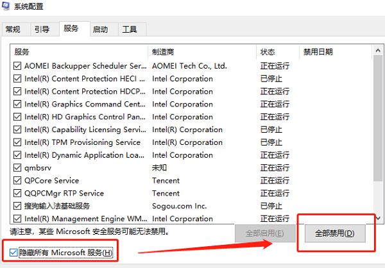This screenshot has height=268, width=385.
Task: Toggle Intel(R) Management Engine WMI checkbox
Action: (x=17, y=219)
